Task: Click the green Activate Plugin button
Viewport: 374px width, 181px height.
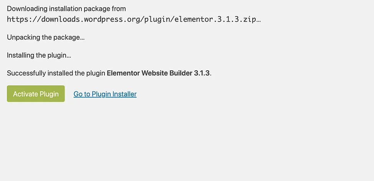Action: click(36, 94)
